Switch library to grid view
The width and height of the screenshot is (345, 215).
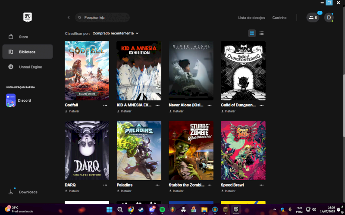[x=252, y=33]
